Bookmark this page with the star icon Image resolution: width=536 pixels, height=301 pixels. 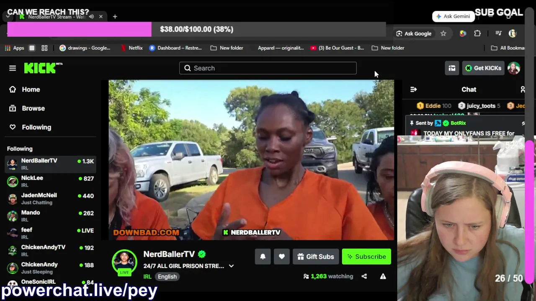tap(443, 33)
